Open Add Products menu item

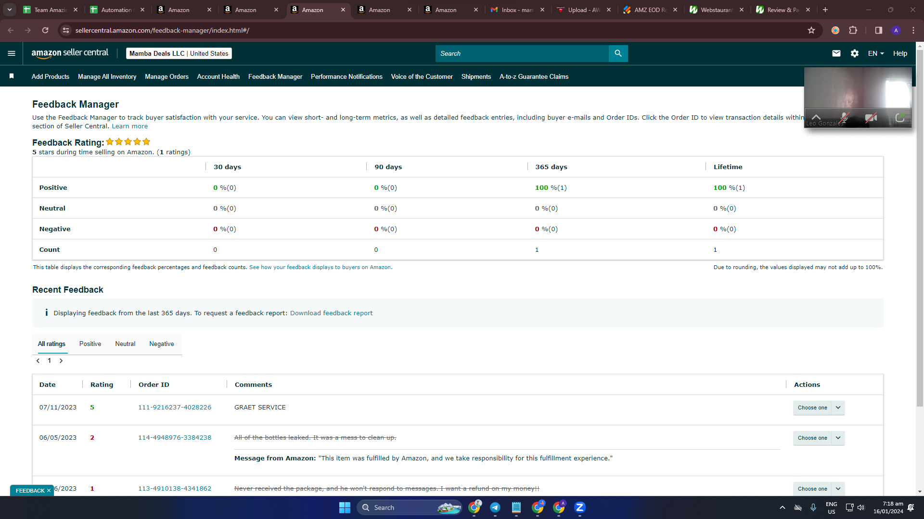[x=51, y=76]
